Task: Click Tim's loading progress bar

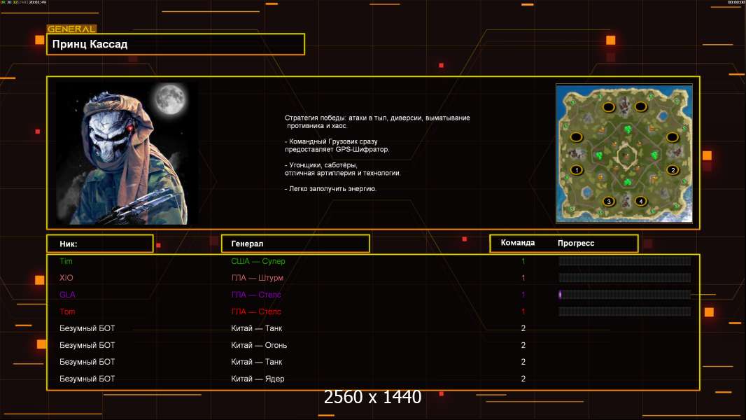Action: (624, 261)
